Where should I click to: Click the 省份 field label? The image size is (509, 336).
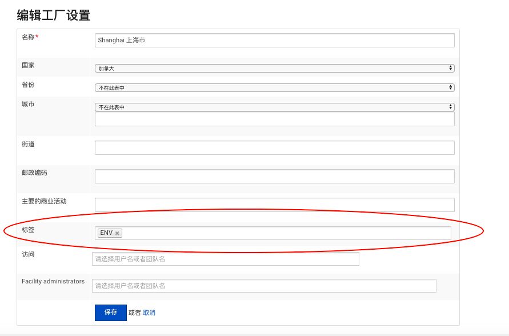(x=28, y=85)
